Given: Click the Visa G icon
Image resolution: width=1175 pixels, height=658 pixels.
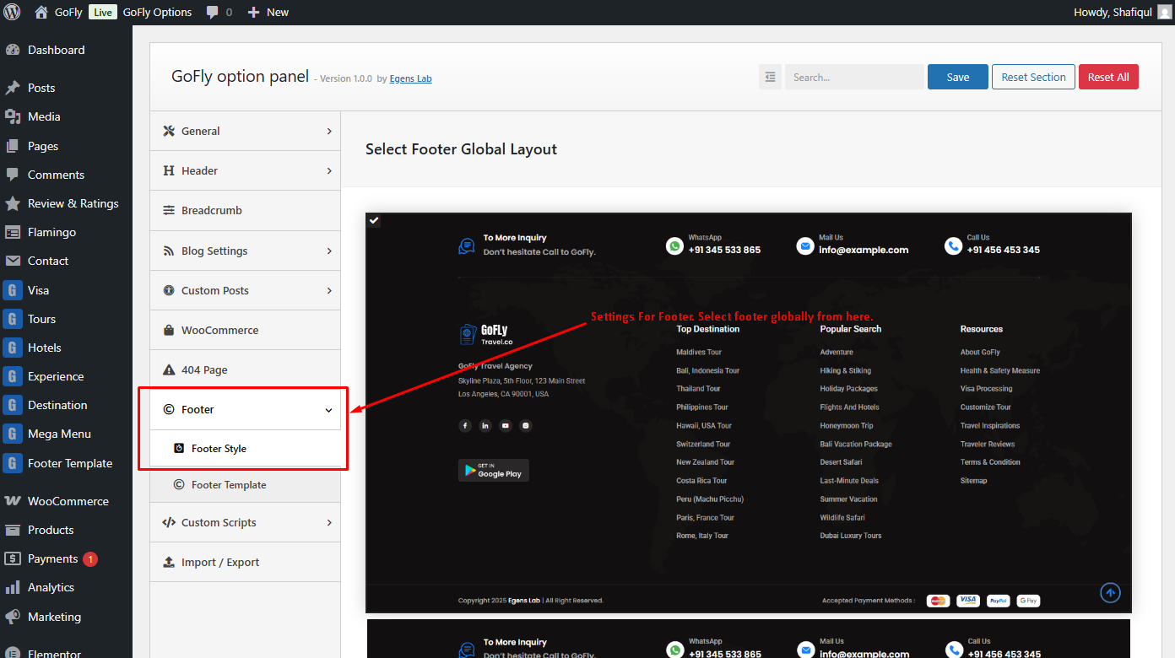Looking at the screenshot, I should (x=12, y=290).
